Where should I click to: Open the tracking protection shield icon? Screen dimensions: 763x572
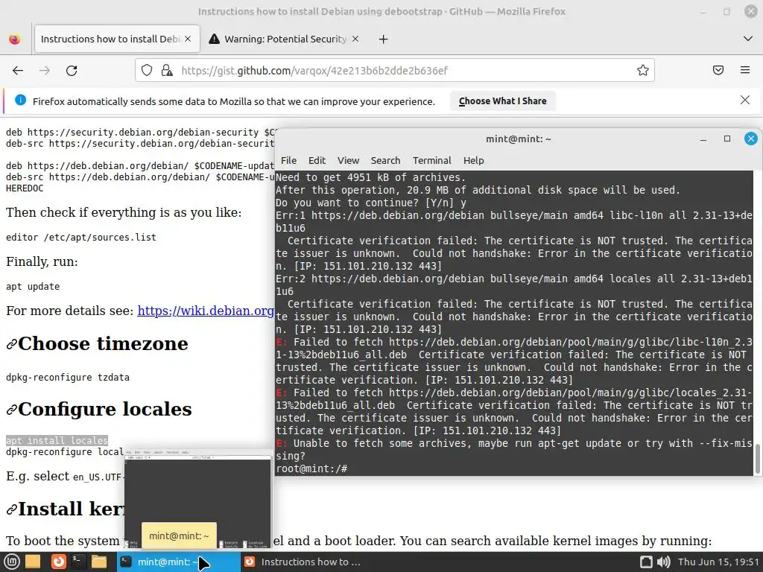(147, 71)
